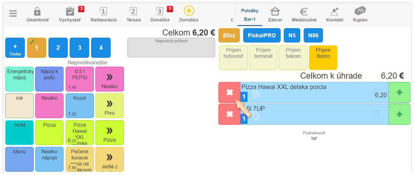Select the Príjem Bistro payment option
Viewport: 415px width, 175px height.
323,58
